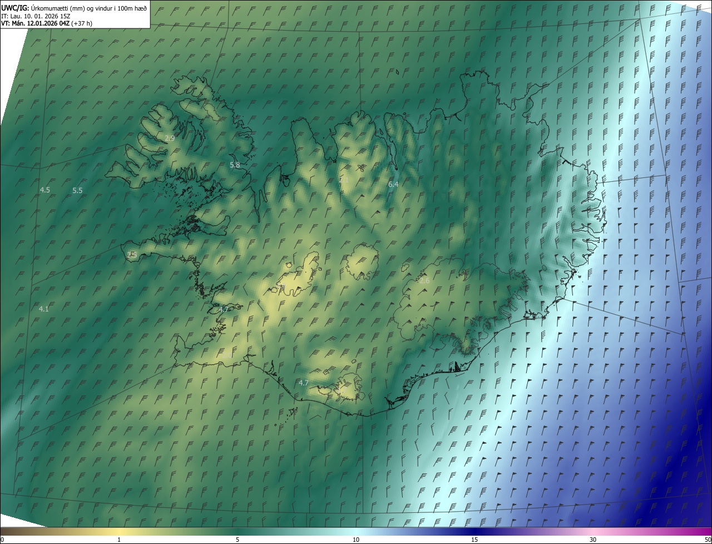Click the 'VT: Mán. 12.01.2026 04Z (+37 h)' line
The width and height of the screenshot is (712, 544).
pos(47,23)
